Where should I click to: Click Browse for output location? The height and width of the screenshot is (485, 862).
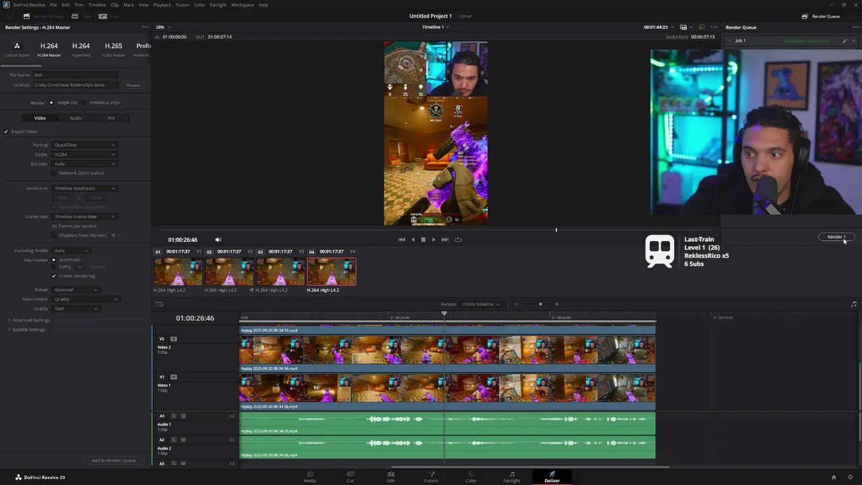point(133,85)
